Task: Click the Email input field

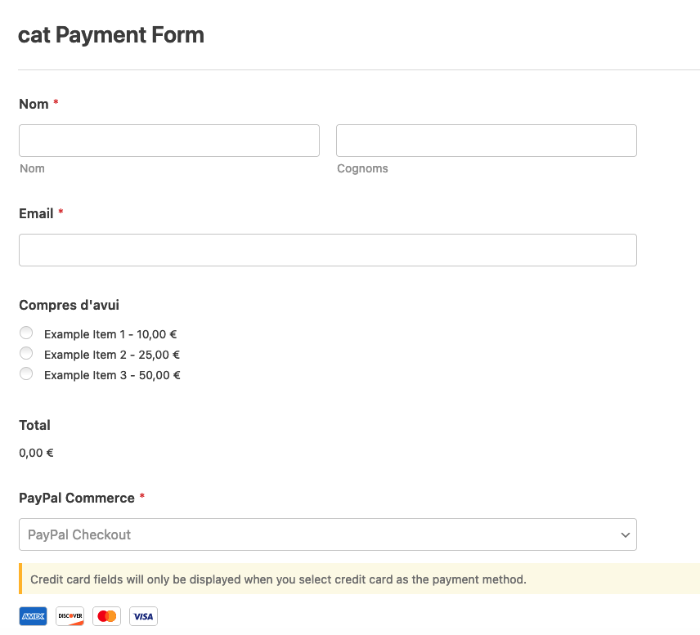Action: [328, 250]
